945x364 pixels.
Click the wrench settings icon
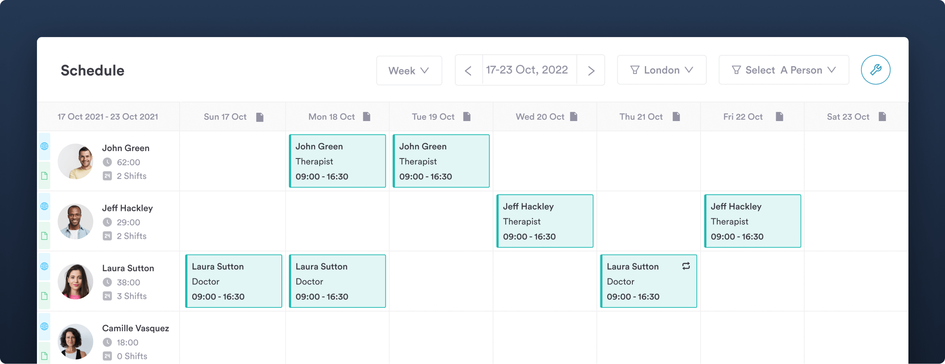coord(875,70)
